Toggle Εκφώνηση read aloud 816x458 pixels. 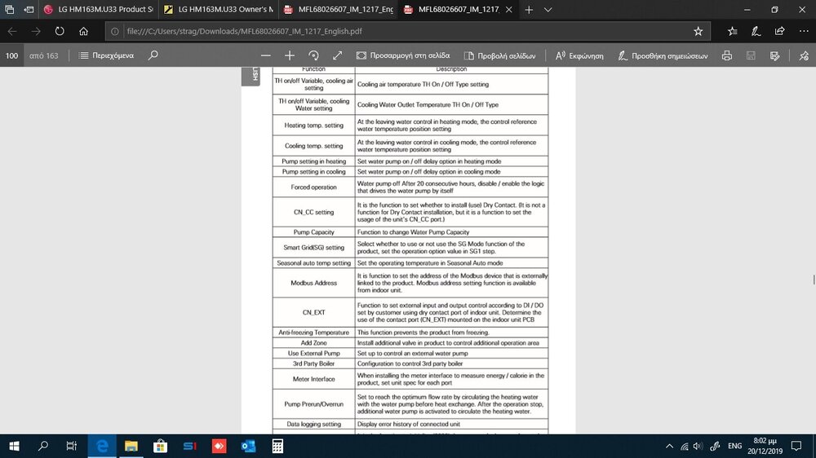[x=579, y=55]
